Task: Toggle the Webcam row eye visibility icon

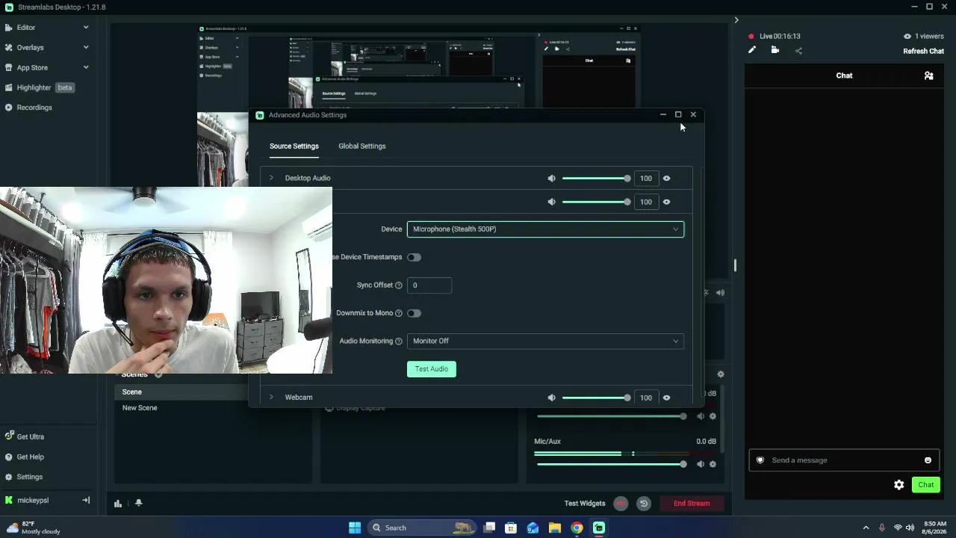Action: click(667, 398)
